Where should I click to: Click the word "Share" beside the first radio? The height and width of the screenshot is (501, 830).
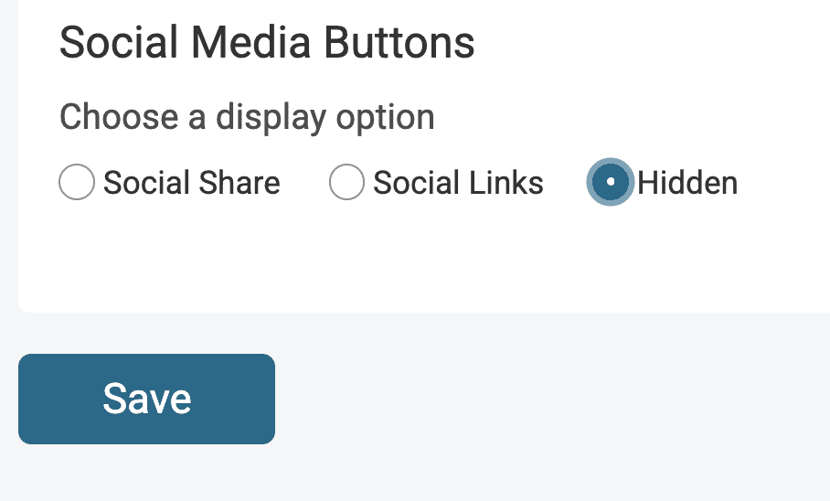[x=239, y=183]
